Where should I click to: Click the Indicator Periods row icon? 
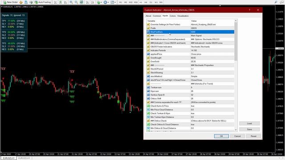pos(148,50)
